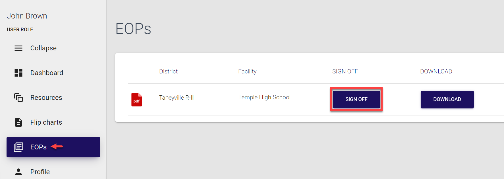The width and height of the screenshot is (504, 179).
Task: Click the EOPs library icon in sidebar
Action: tap(18, 147)
